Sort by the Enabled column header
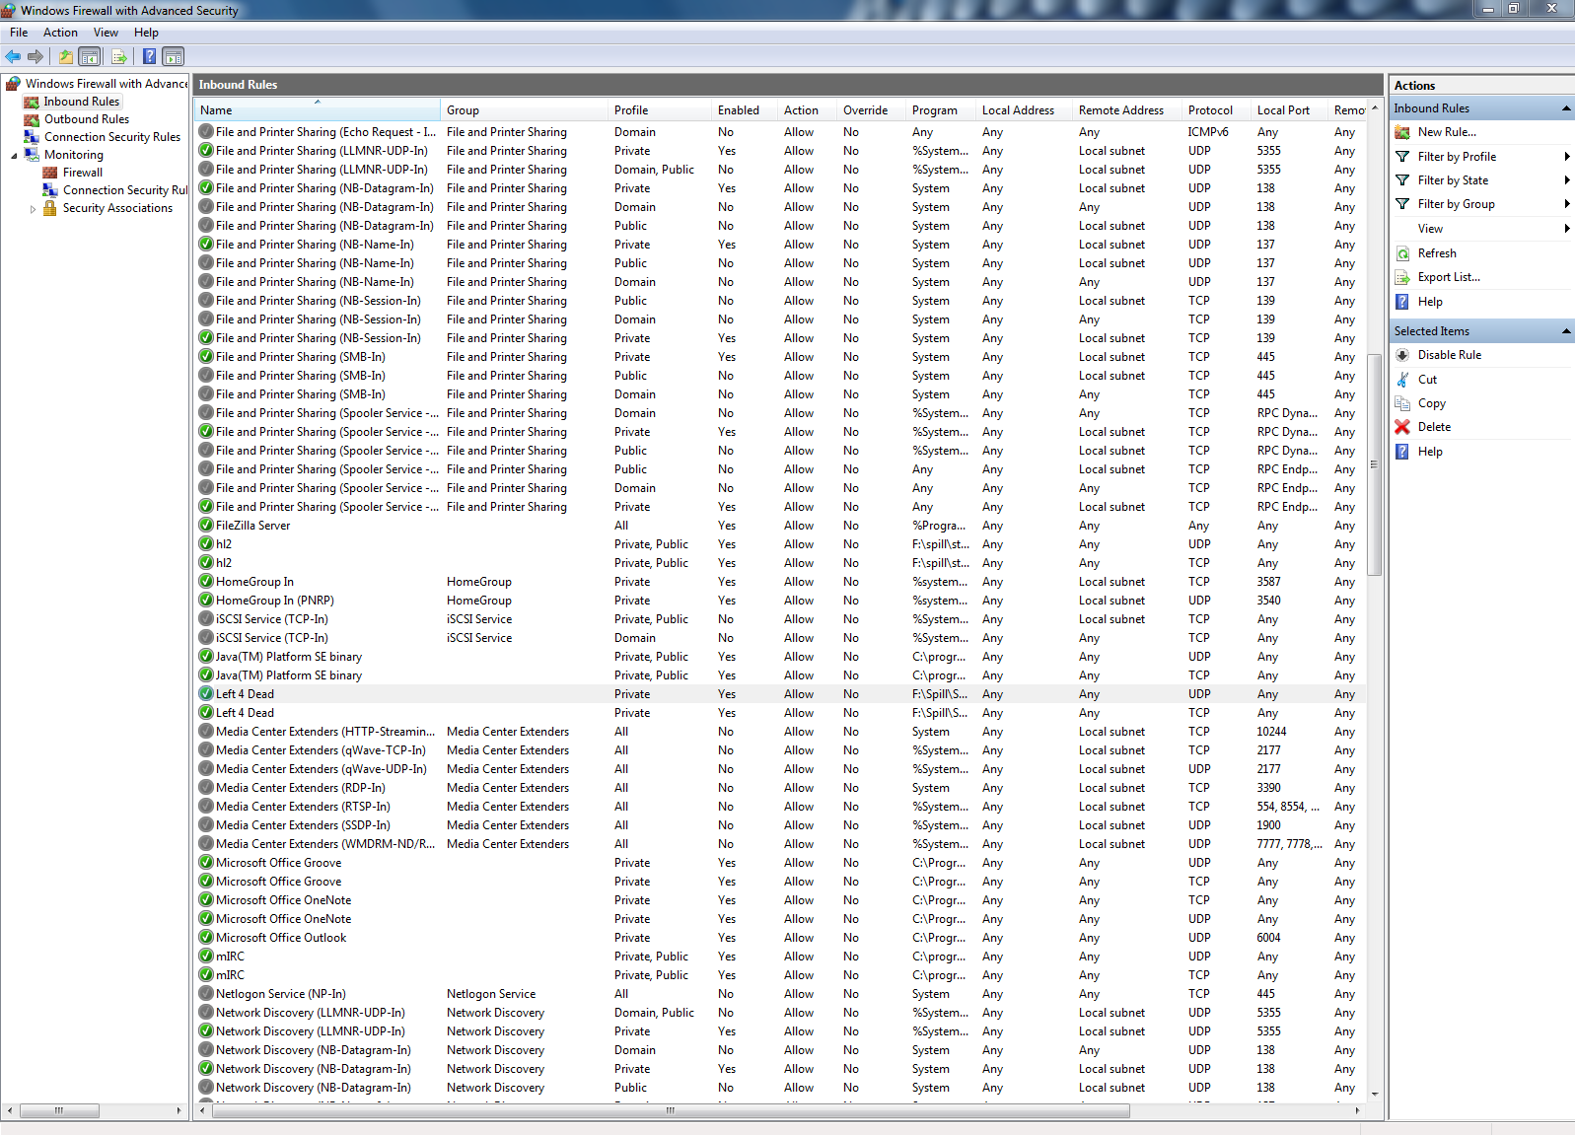 point(745,110)
